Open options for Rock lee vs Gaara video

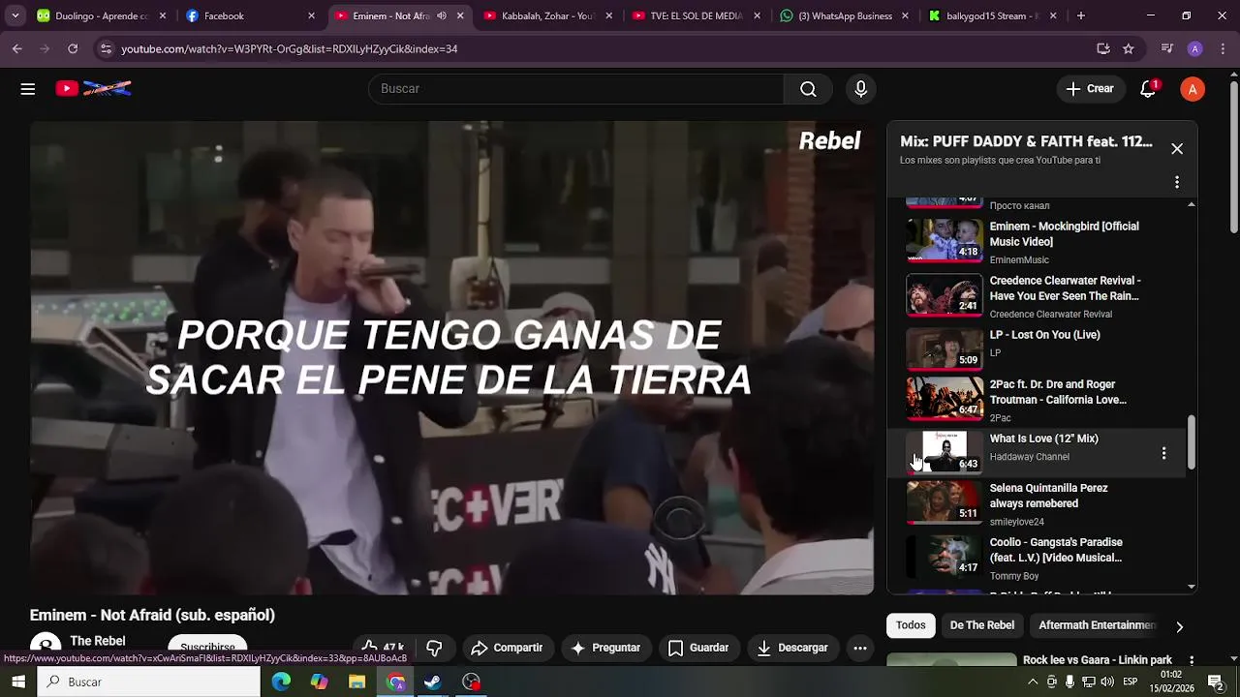tap(1192, 660)
